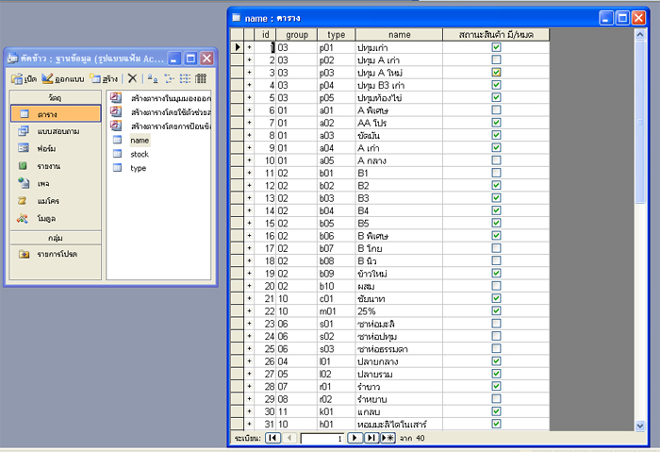Expand subdatasheet for row id 22

(249, 310)
